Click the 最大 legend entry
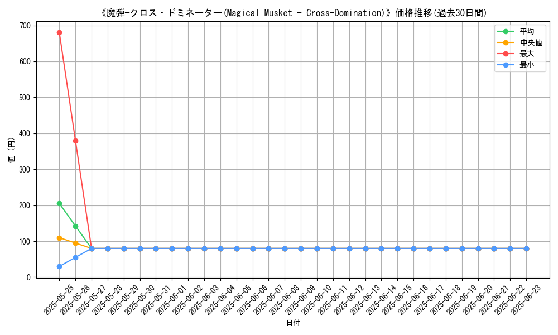 pyautogui.click(x=516, y=54)
